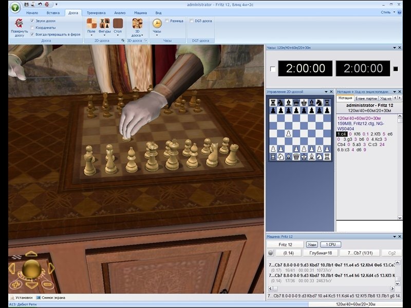Click the Часы clock icon in ribbon
The height and width of the screenshot is (308, 411).
(157, 24)
